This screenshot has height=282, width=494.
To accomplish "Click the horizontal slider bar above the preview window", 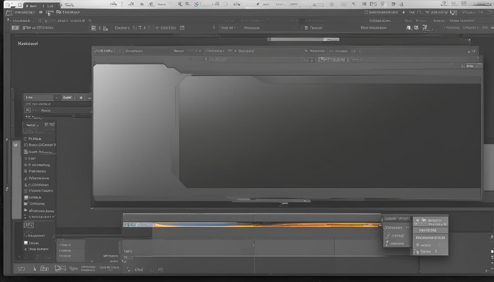I will (303, 39).
